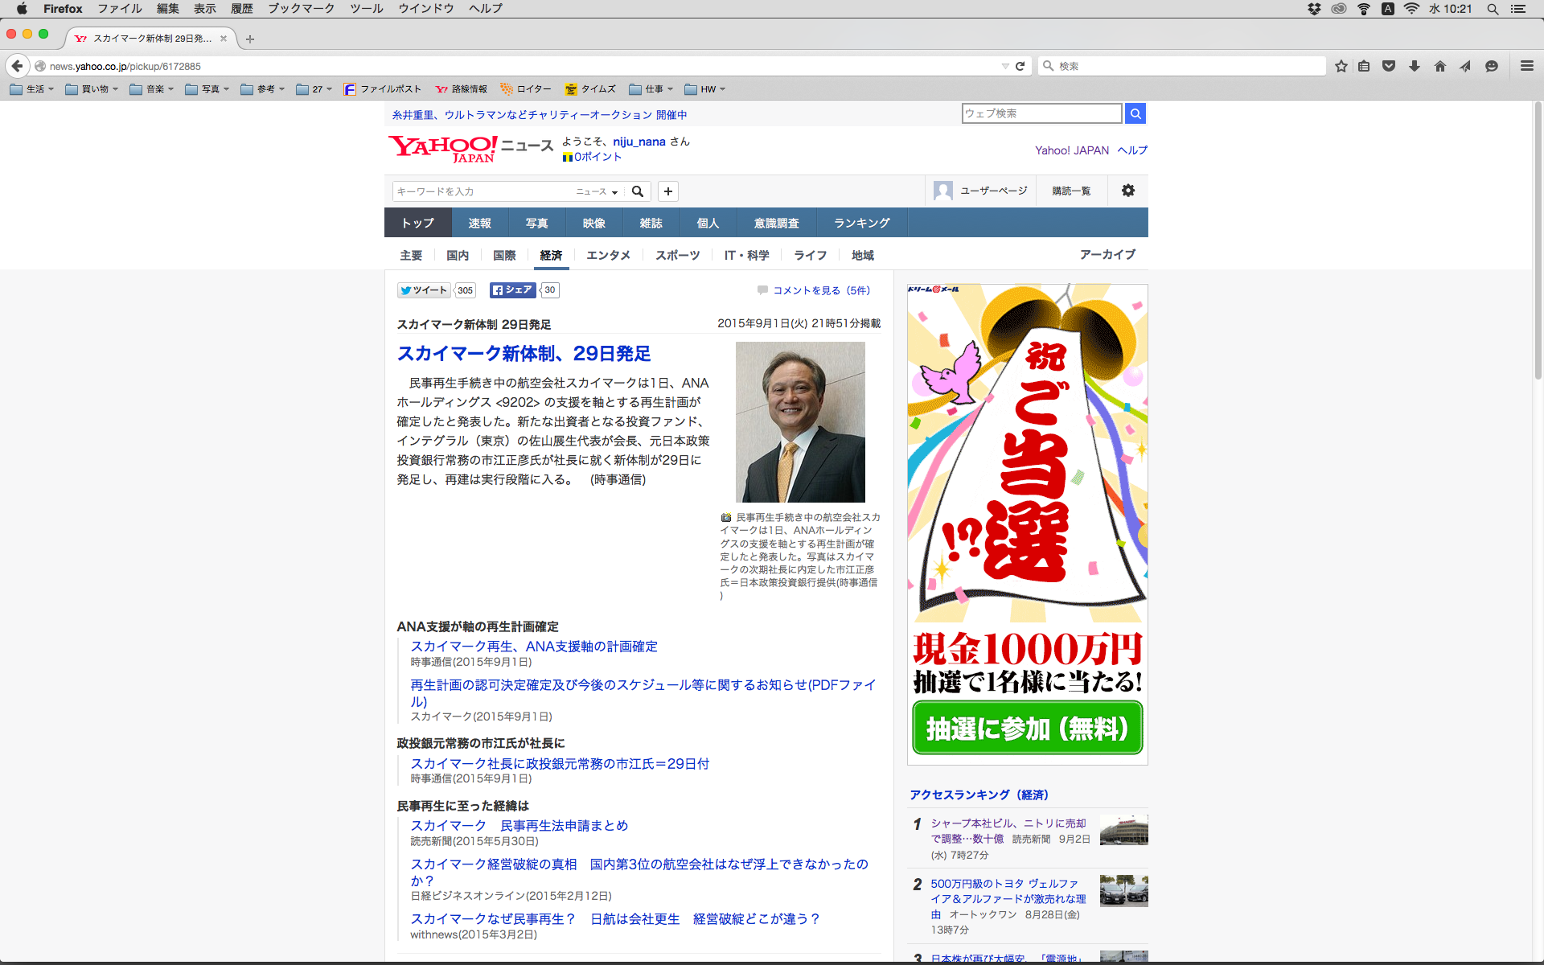Click the Firefox home icon

tap(1439, 66)
